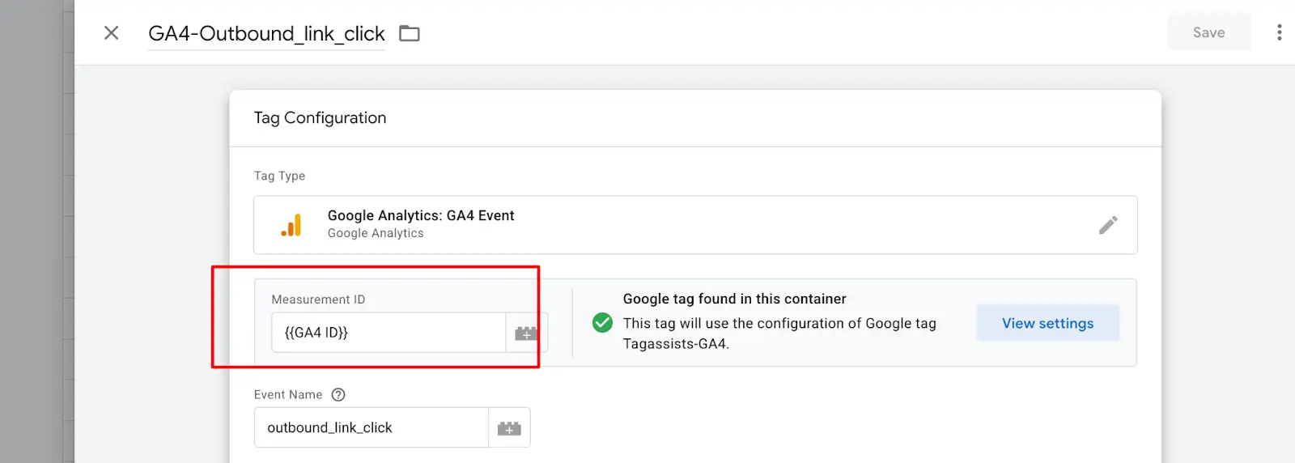Click the Tag Type label
This screenshot has width=1295, height=463.
coord(279,176)
